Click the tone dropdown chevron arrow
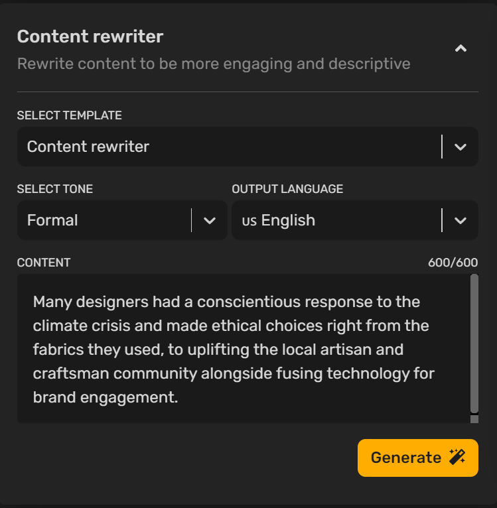Viewport: 497px width, 508px height. [210, 221]
